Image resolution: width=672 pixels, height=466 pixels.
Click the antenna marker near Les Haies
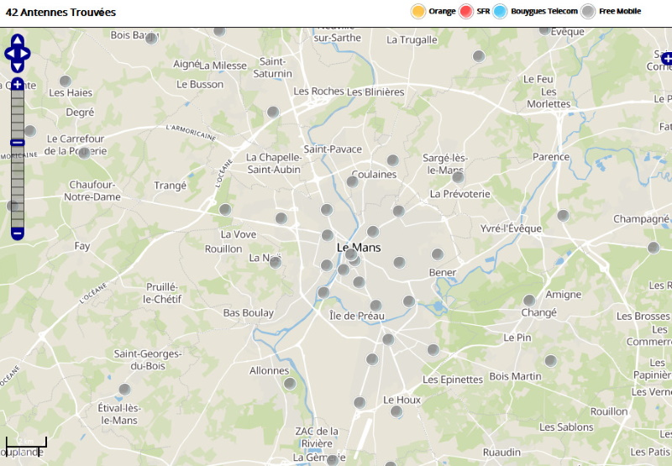coord(65,81)
